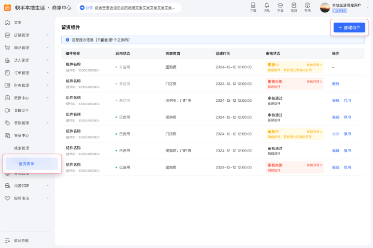
Task: Click 编辑 in the 已启用 审核失败 row
Action: (335, 167)
